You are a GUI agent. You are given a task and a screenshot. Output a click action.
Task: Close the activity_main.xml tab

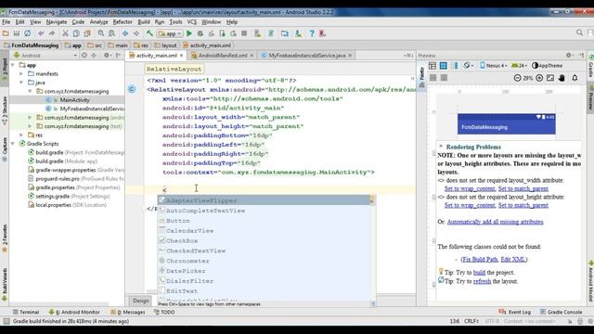click(182, 56)
